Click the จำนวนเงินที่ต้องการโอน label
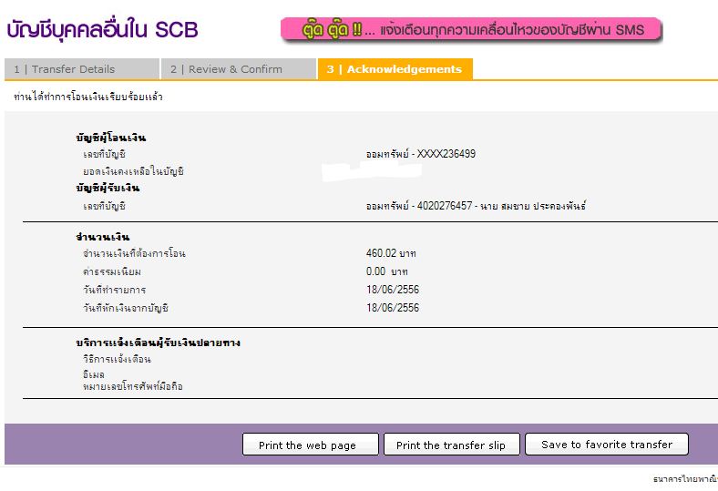The width and height of the screenshot is (718, 491). coord(134,253)
